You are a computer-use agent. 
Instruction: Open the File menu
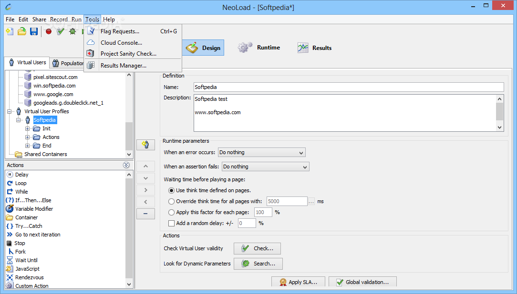(x=10, y=20)
